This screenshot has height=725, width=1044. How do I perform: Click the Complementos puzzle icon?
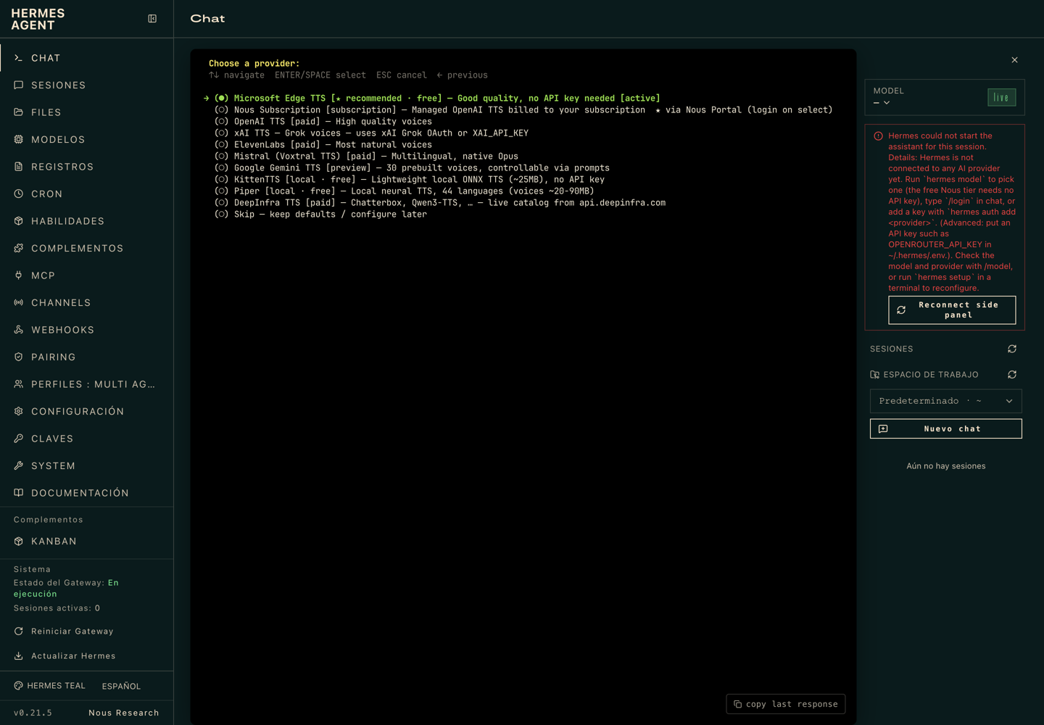[x=19, y=248]
